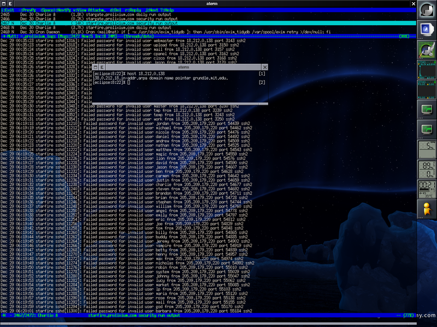Click log line for invalid user barbara
The height and width of the screenshot is (327, 437).
click(127, 311)
